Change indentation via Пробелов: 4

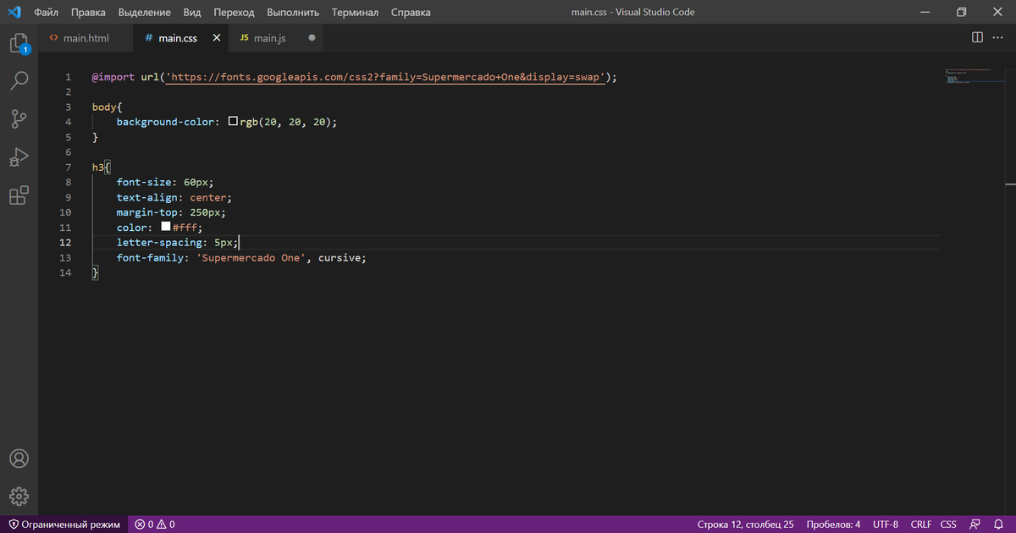coord(833,525)
